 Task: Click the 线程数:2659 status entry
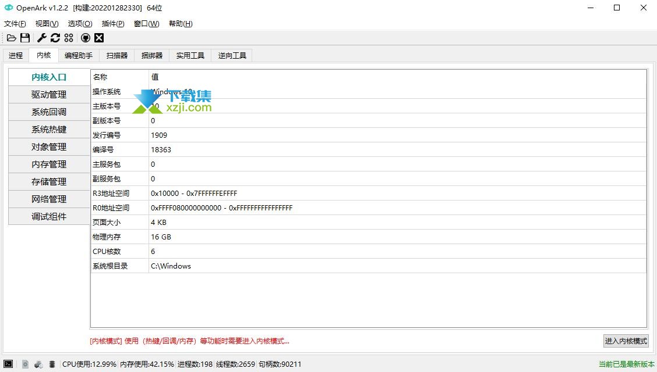tap(235, 364)
